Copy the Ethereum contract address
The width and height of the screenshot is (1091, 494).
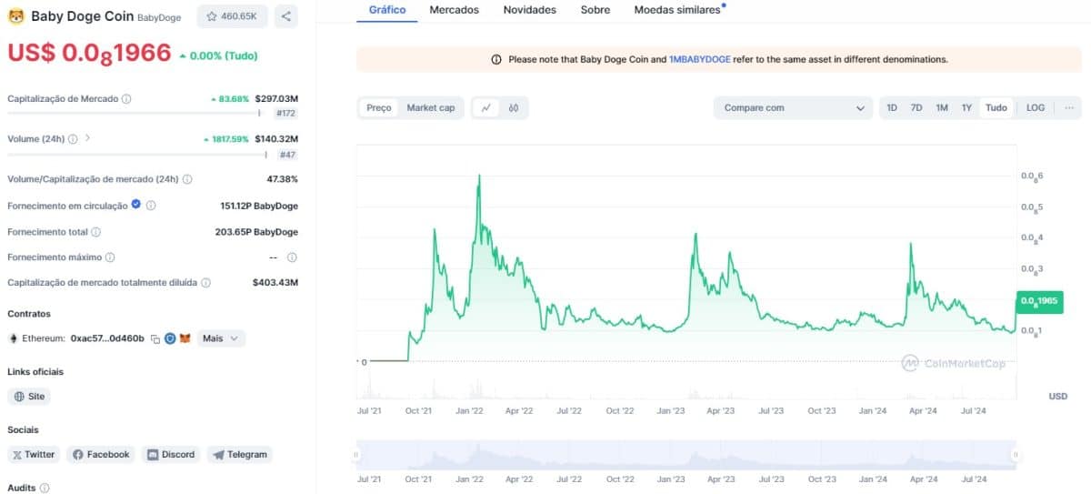pyautogui.click(x=155, y=338)
